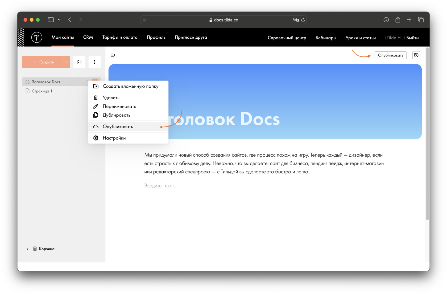Image resolution: width=447 pixels, height=294 pixels.
Task: Click the Tilda logo icon
Action: pyautogui.click(x=37, y=37)
